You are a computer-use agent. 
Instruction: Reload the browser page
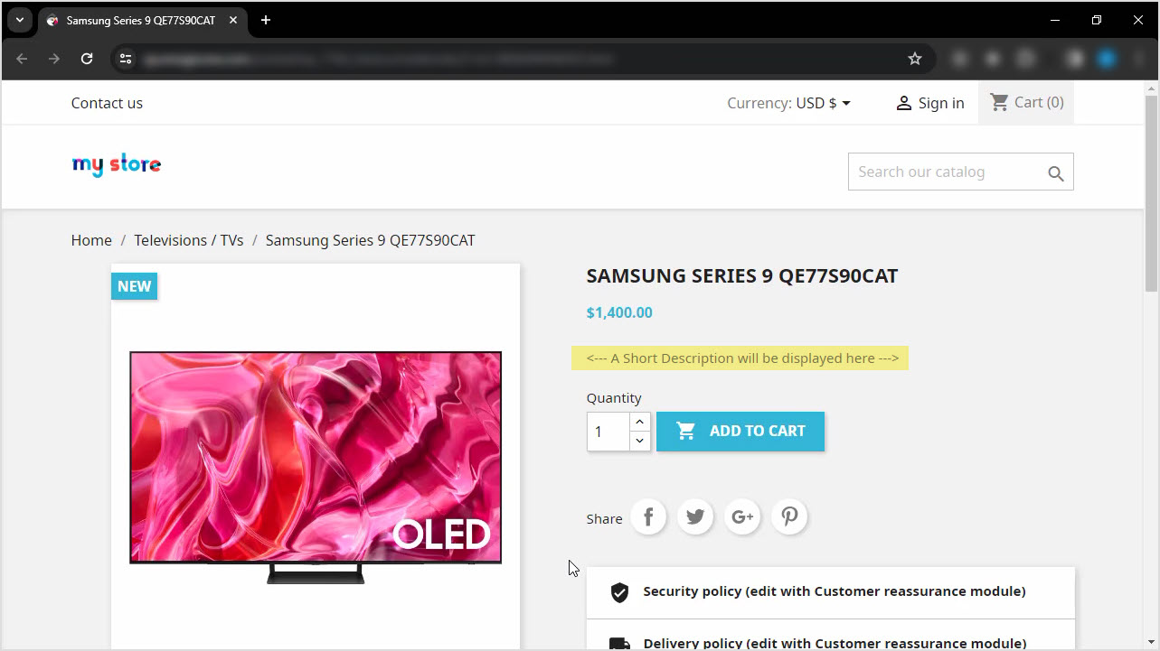[87, 59]
